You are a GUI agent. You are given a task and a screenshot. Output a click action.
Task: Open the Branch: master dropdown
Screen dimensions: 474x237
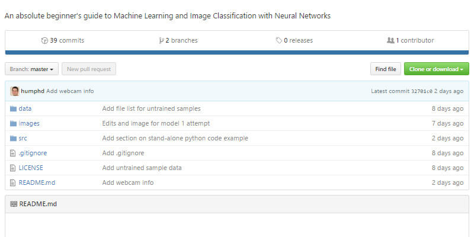31,69
